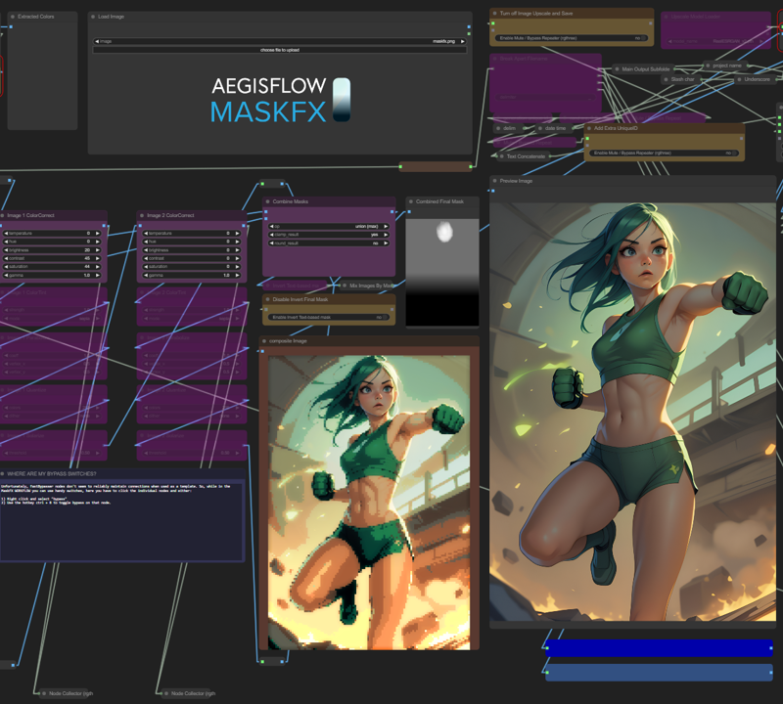The width and height of the screenshot is (783, 704).
Task: Click the choose file to upload button
Action: [280, 50]
